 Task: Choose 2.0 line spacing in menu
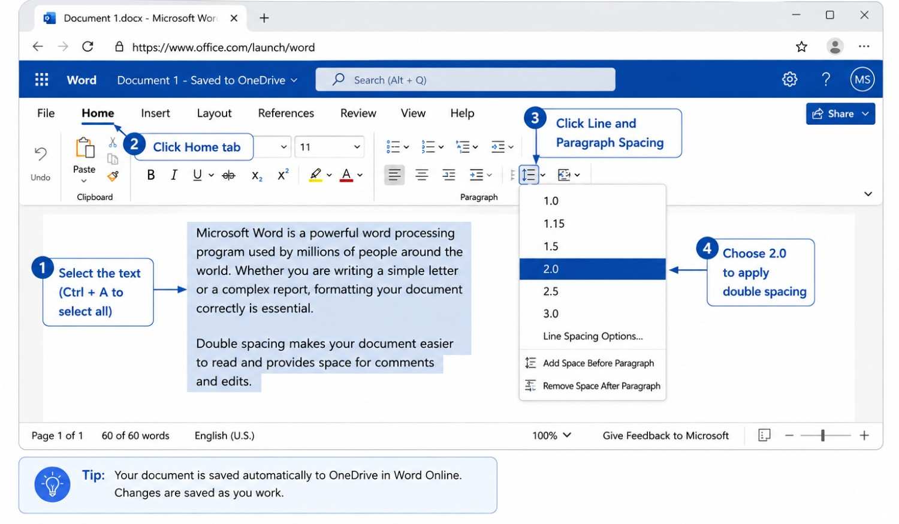tap(593, 269)
